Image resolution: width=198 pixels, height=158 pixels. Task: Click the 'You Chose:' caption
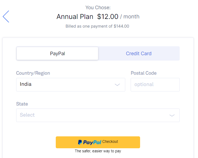(x=98, y=8)
